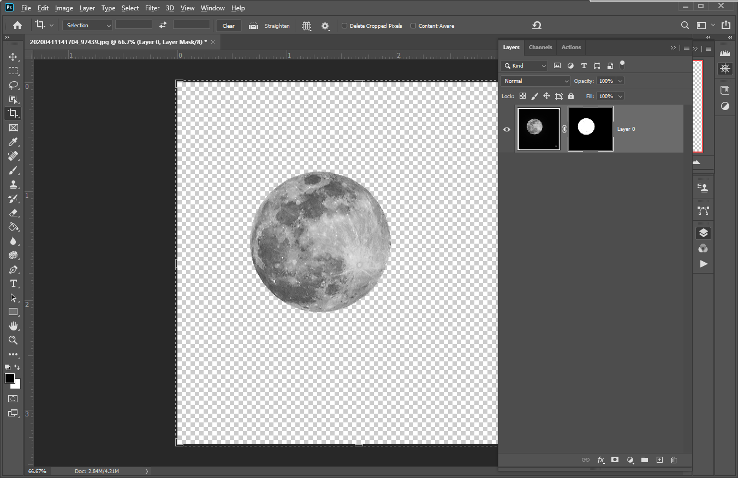738x478 pixels.
Task: Reset to default foreground and background colors
Action: click(x=8, y=367)
